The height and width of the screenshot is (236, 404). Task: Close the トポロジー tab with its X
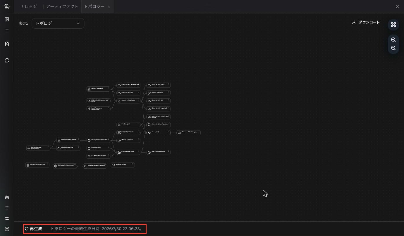109,6
